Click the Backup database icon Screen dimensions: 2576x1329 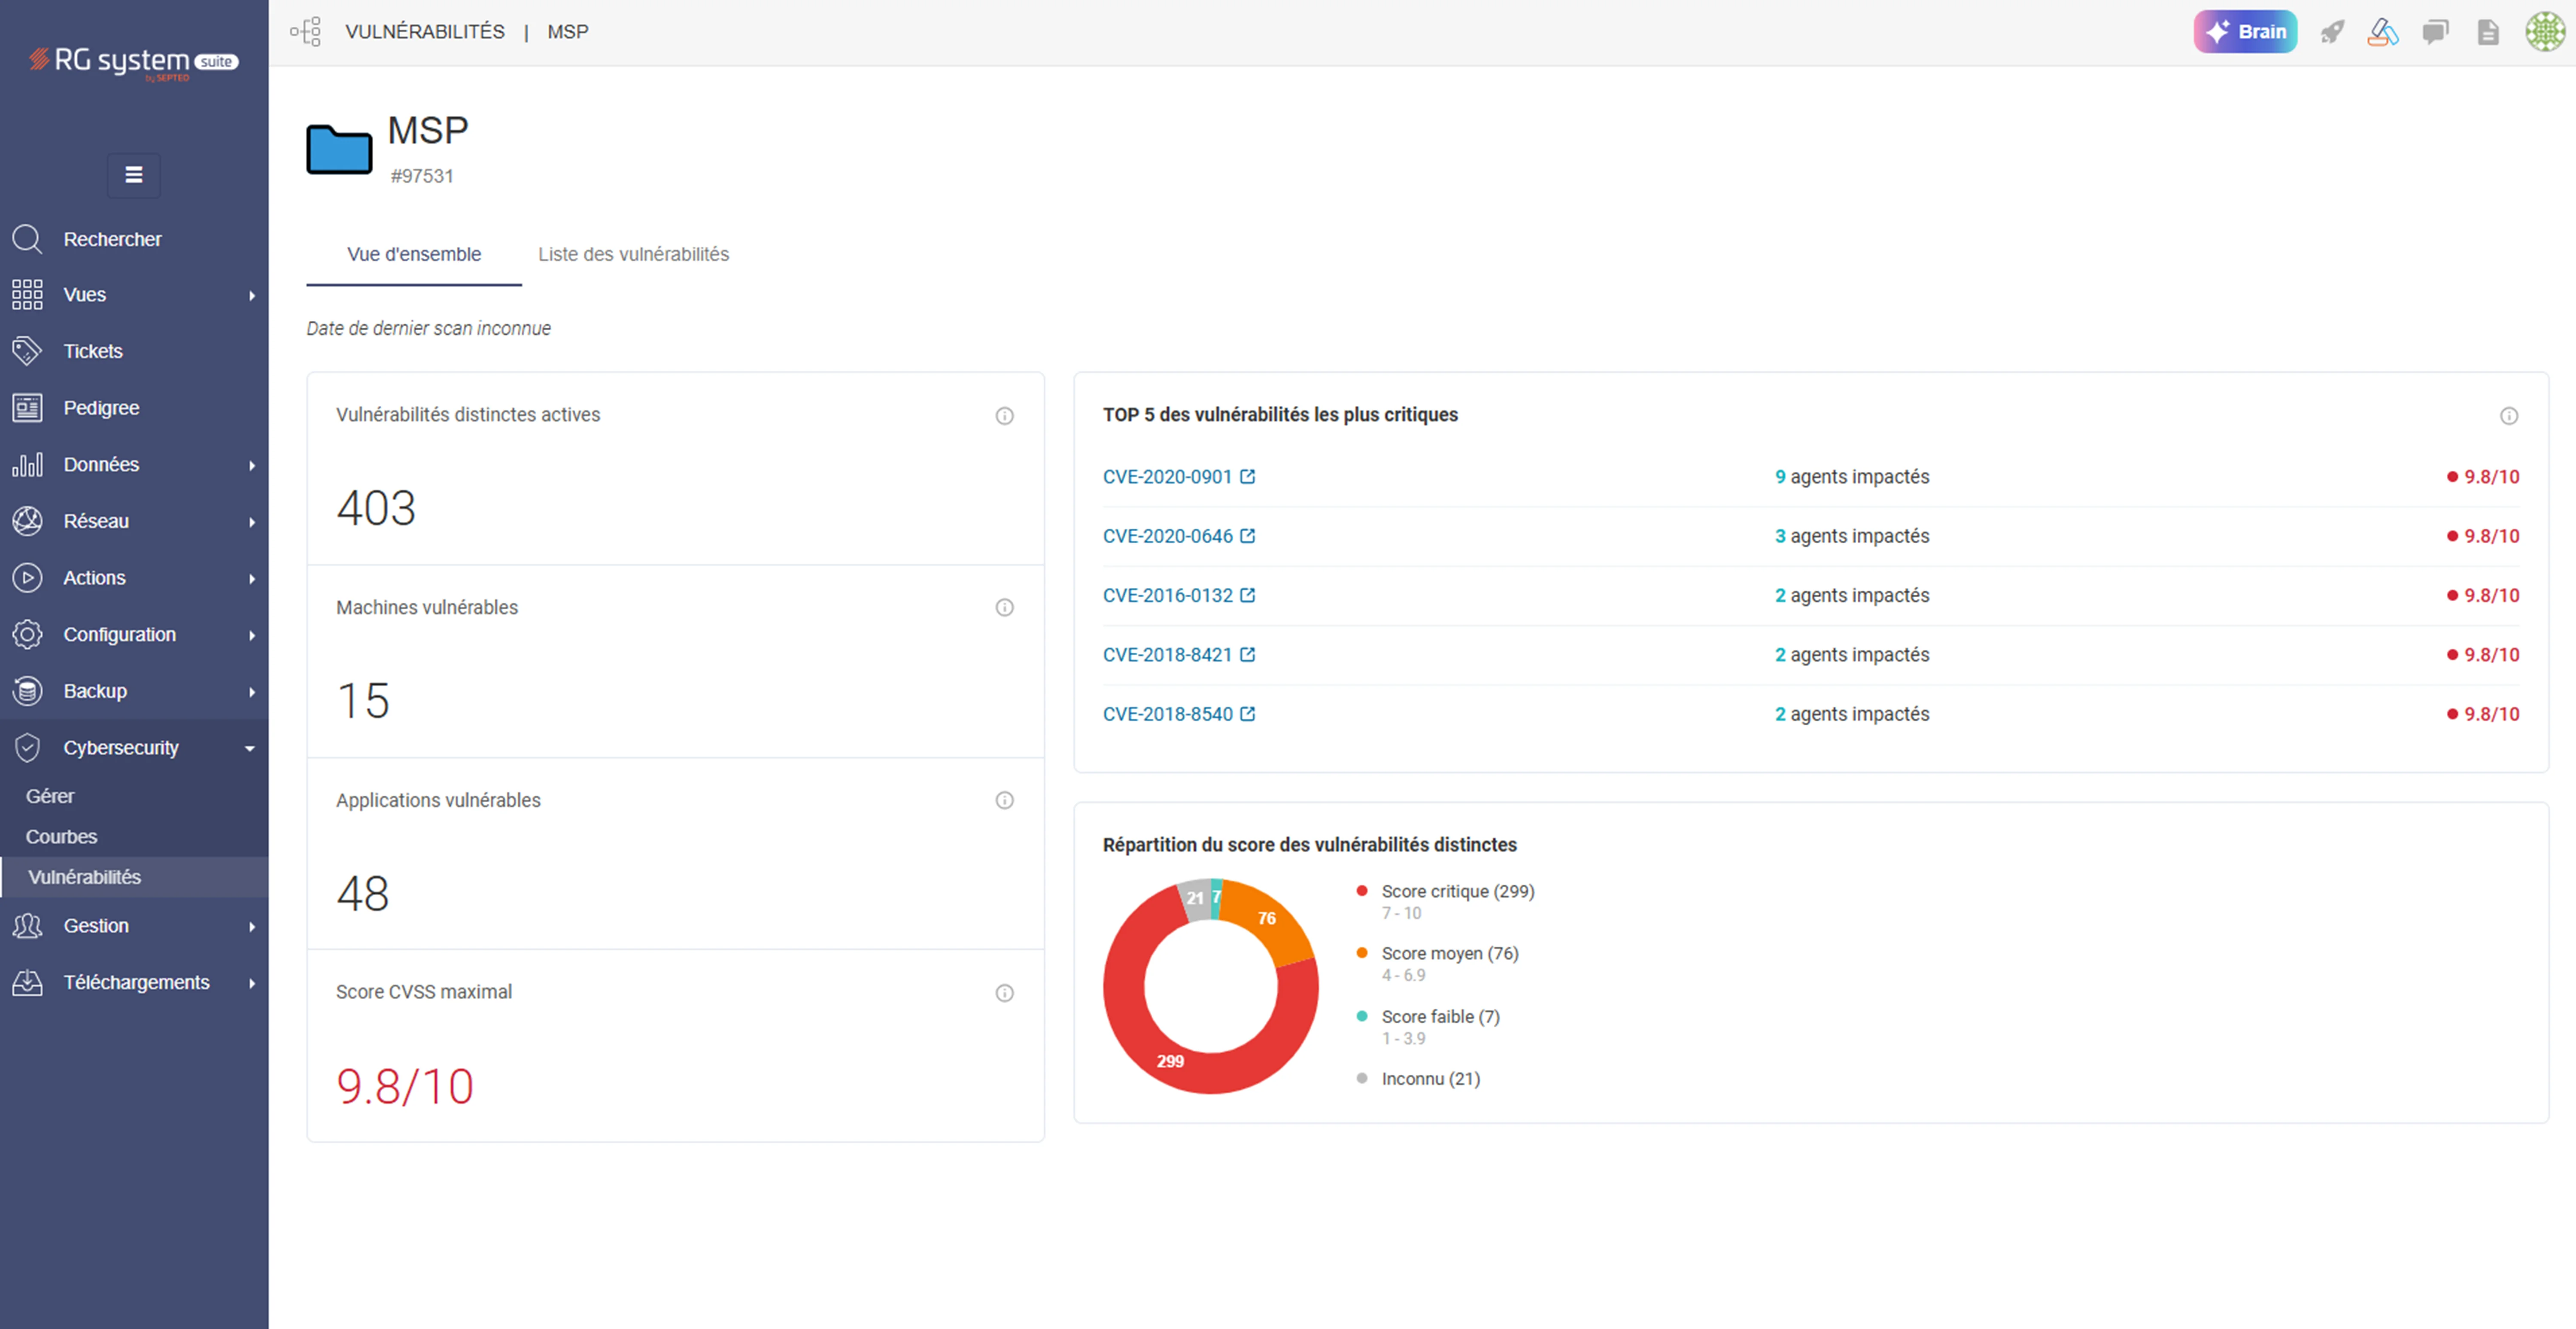tap(27, 691)
